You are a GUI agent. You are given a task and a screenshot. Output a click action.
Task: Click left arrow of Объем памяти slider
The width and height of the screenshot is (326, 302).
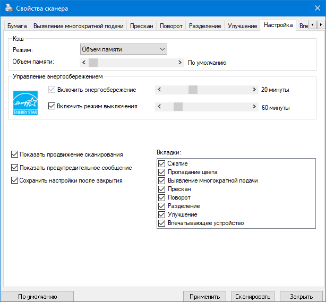84,62
